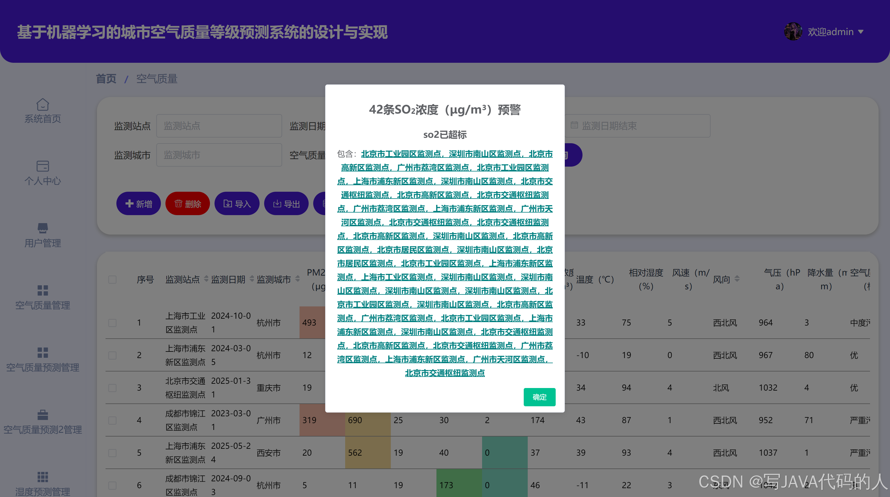Click the 监测日期结束 date field
The height and width of the screenshot is (497, 890).
coord(638,126)
